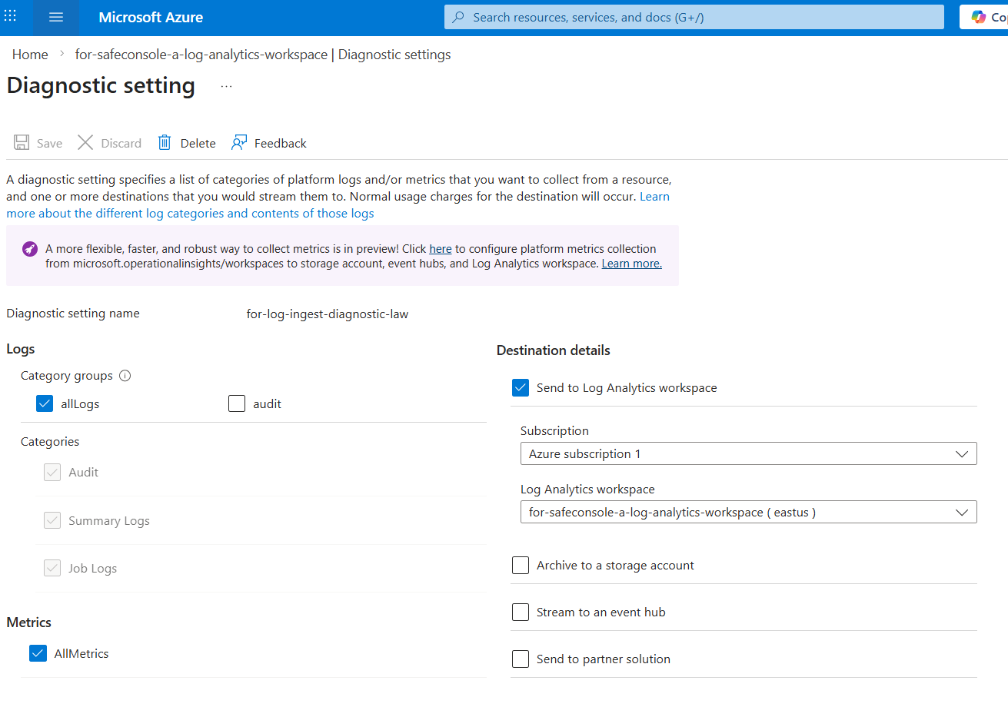Click the Metrics section heading

click(29, 622)
